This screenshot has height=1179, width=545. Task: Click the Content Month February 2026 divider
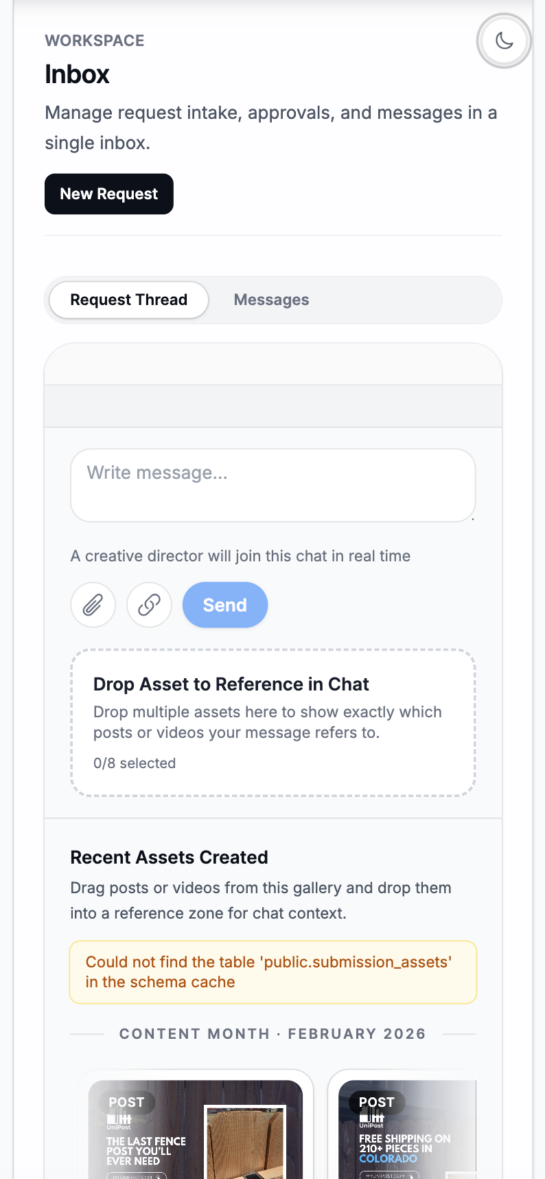[272, 1033]
